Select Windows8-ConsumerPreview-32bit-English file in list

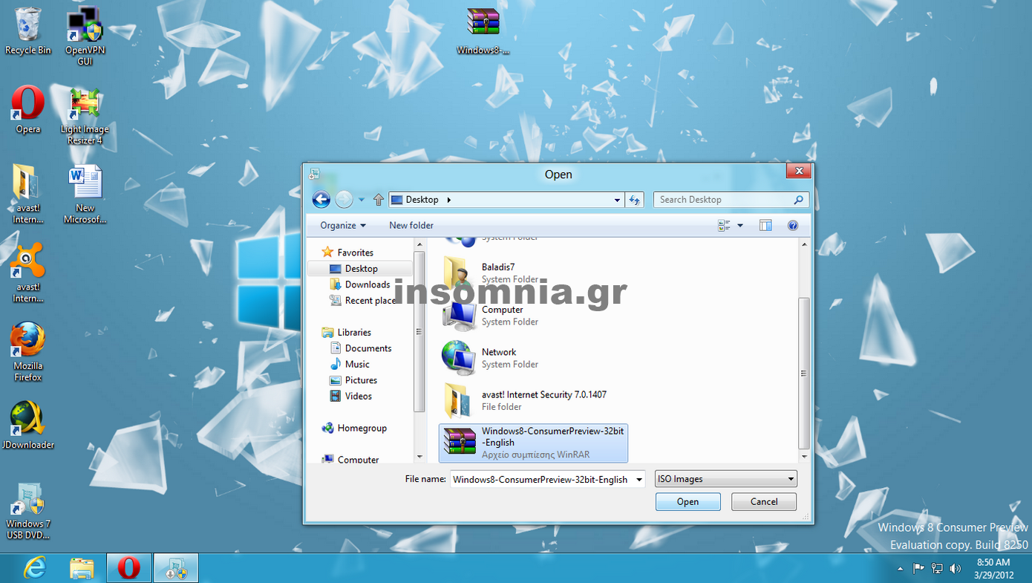[x=533, y=443]
